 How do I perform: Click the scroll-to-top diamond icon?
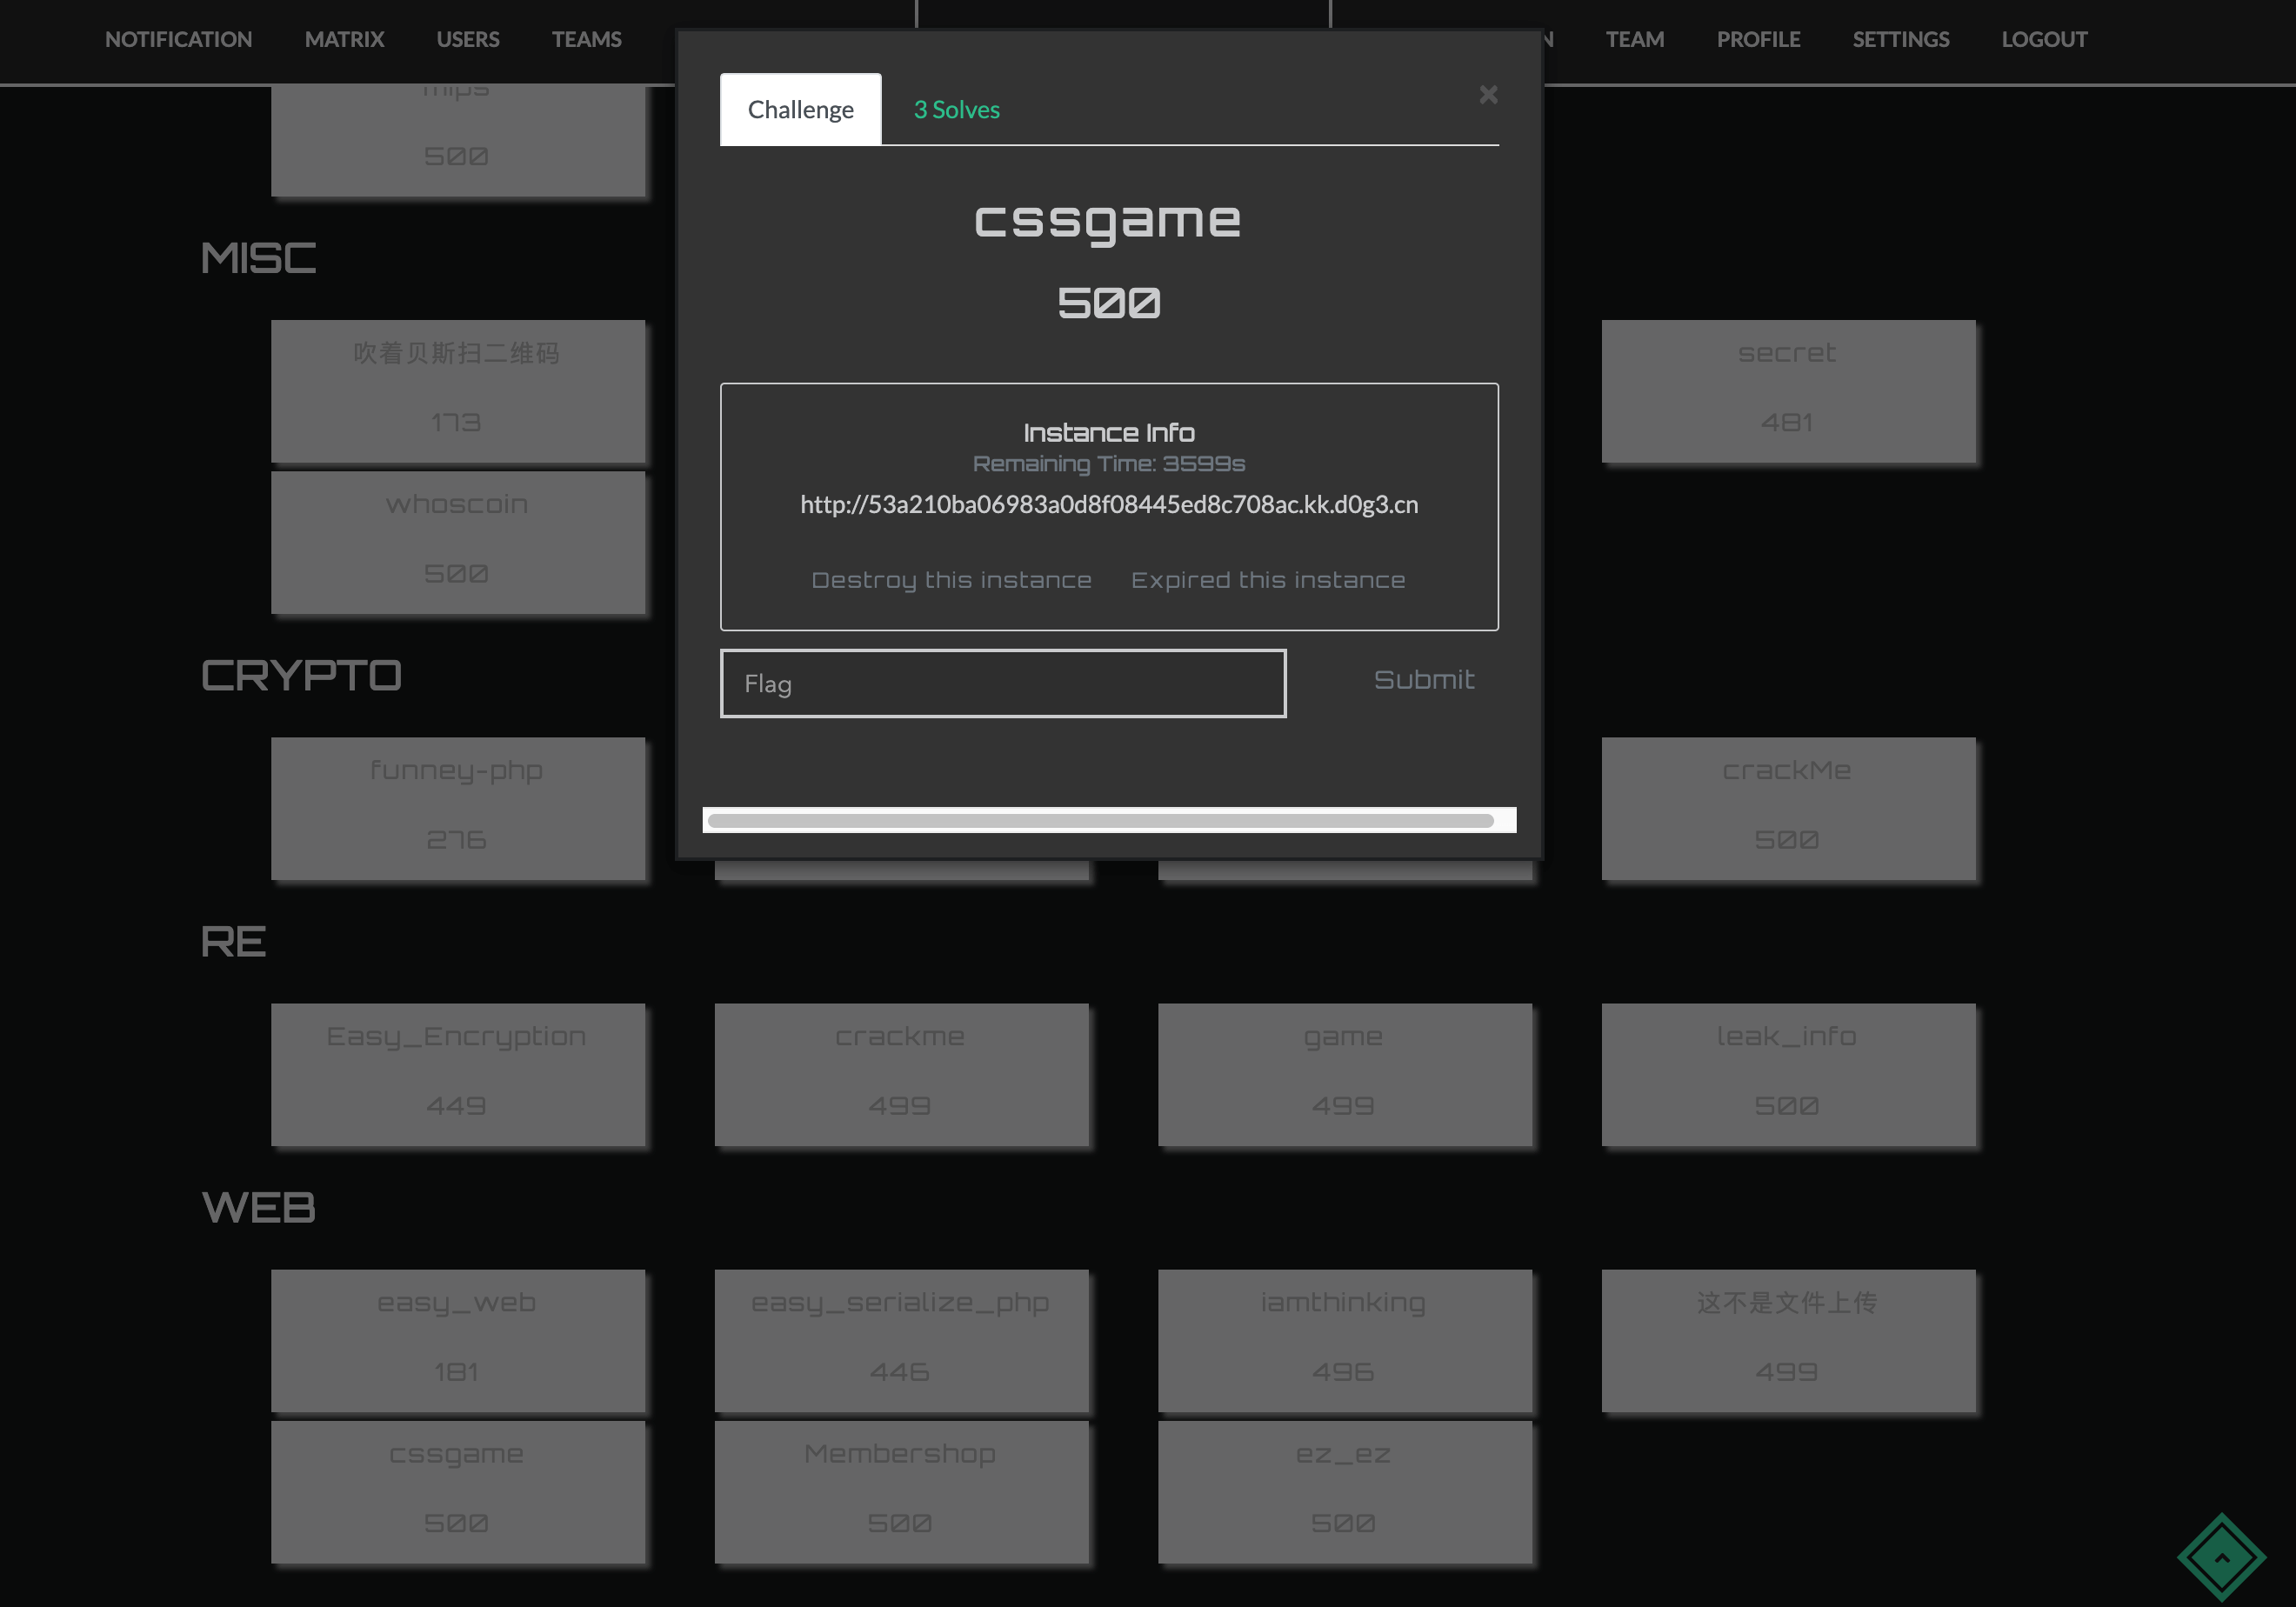[x=2221, y=1556]
